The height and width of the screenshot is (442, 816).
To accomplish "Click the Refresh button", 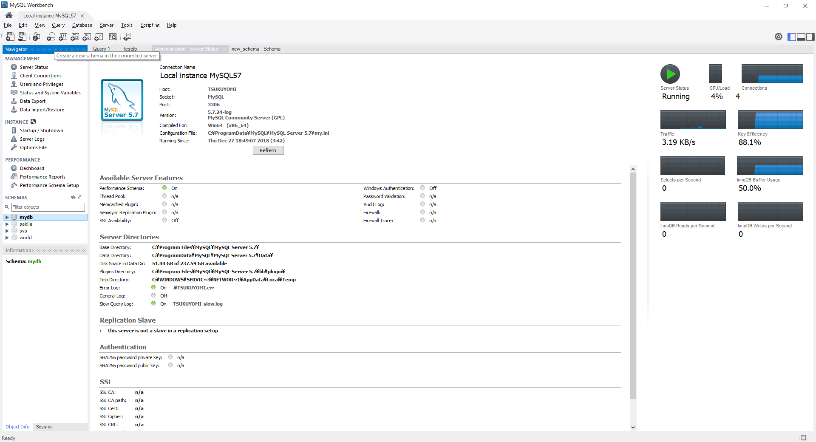I will (x=268, y=150).
